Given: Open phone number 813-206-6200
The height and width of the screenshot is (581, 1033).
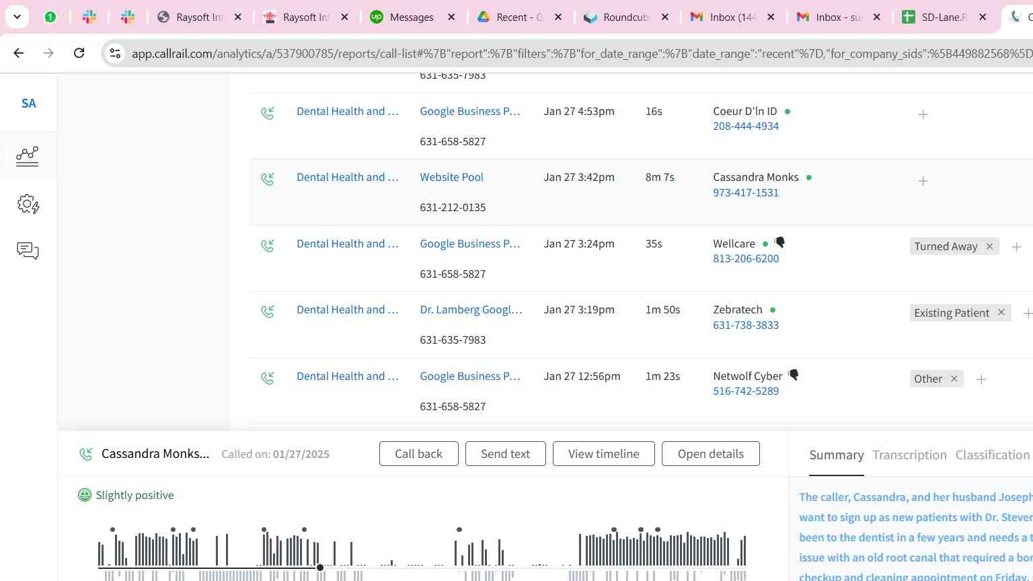Looking at the screenshot, I should coord(746,259).
